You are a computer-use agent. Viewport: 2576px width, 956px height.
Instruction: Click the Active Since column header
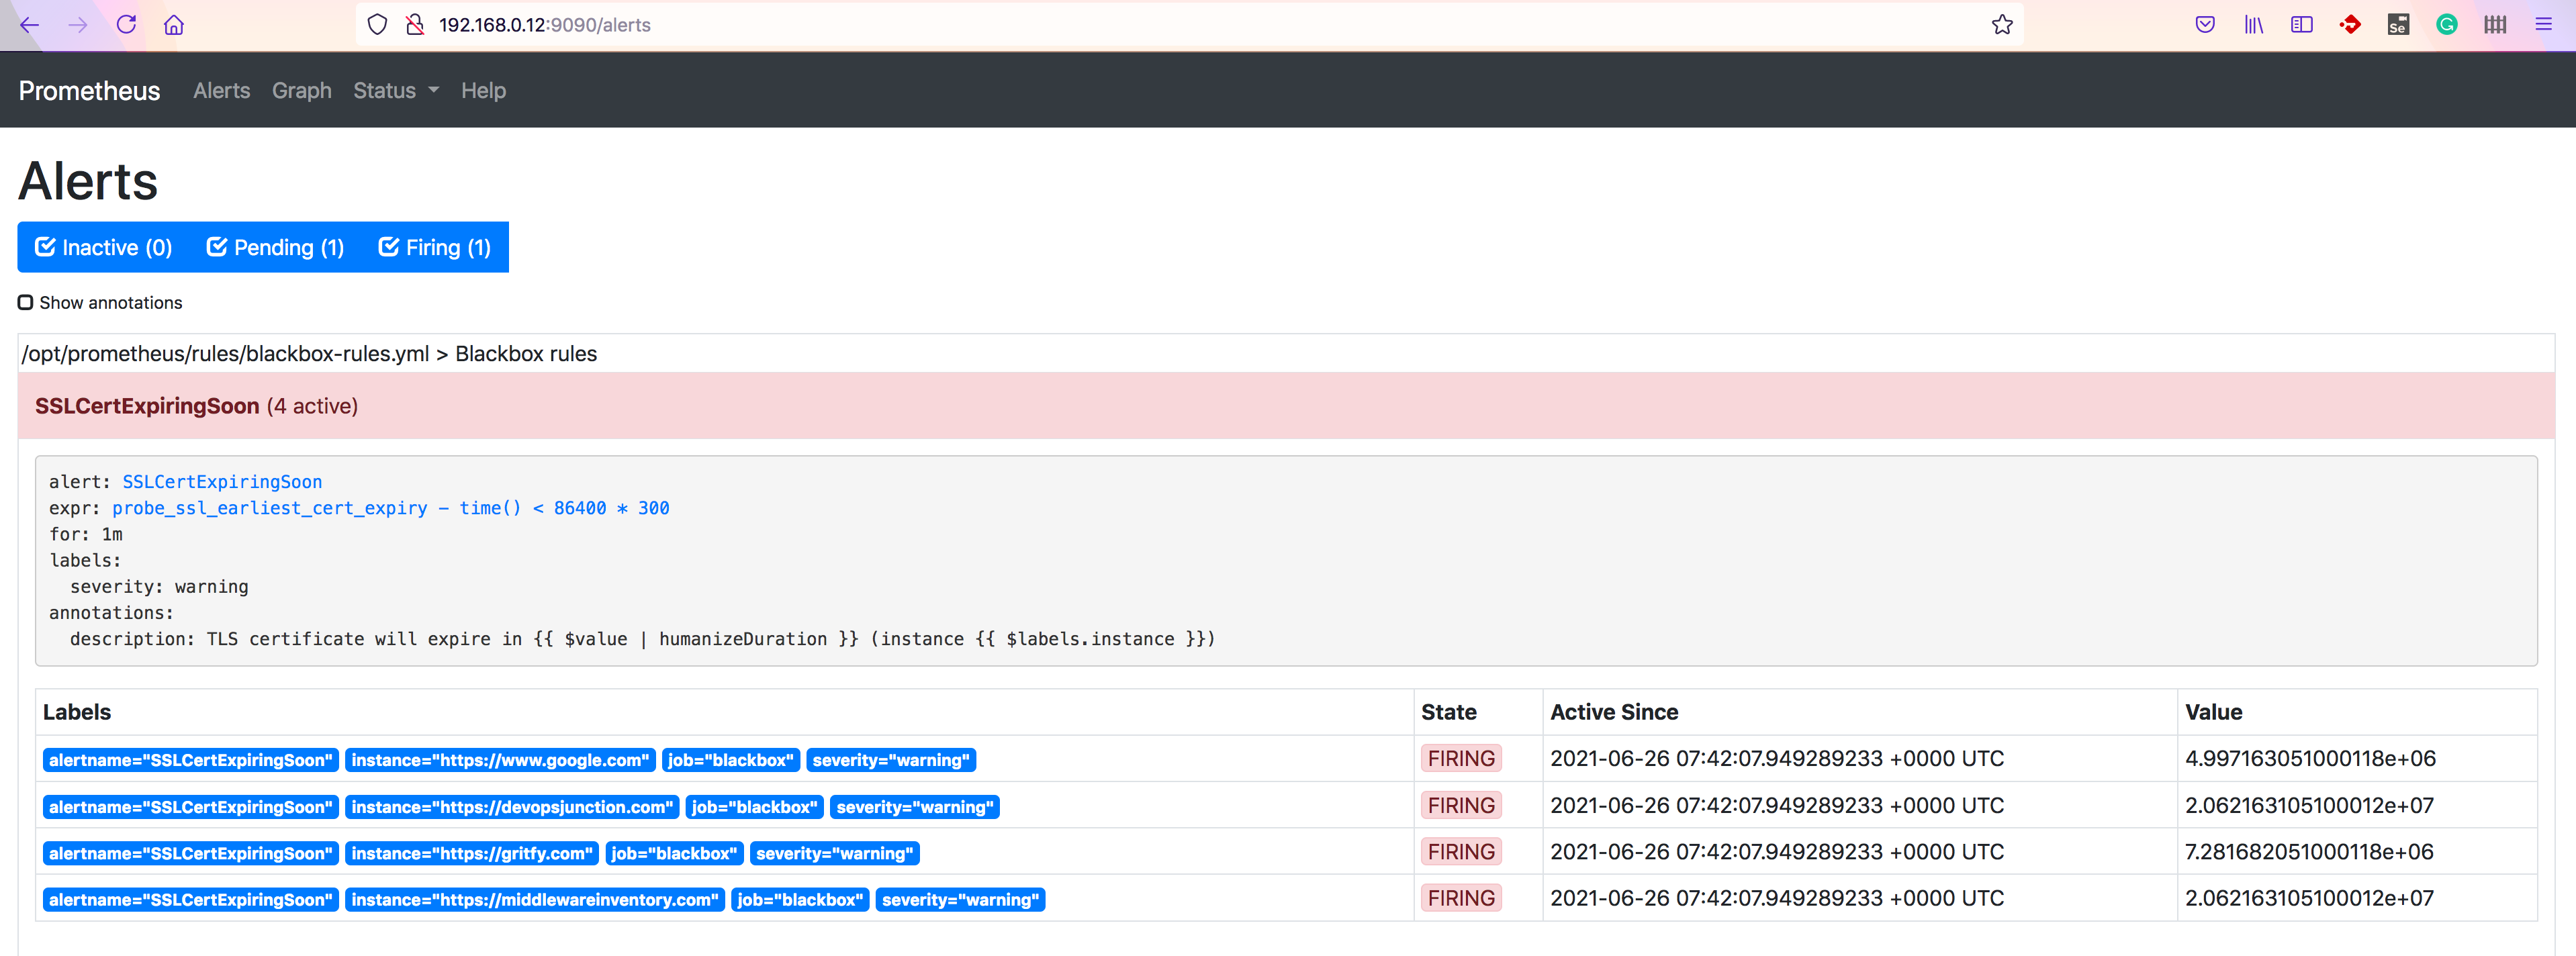pos(1614,712)
